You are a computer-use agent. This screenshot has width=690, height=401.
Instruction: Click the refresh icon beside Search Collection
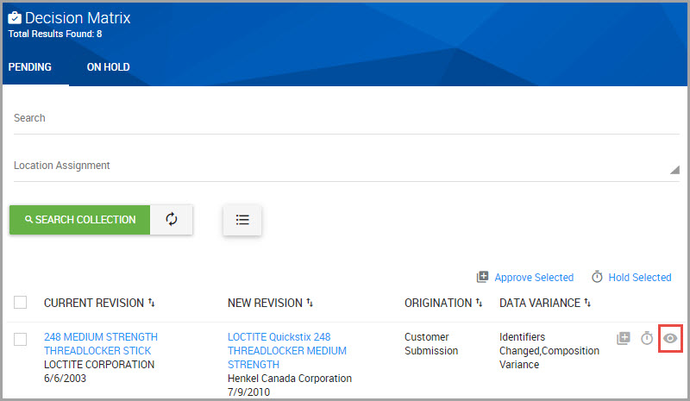point(171,219)
